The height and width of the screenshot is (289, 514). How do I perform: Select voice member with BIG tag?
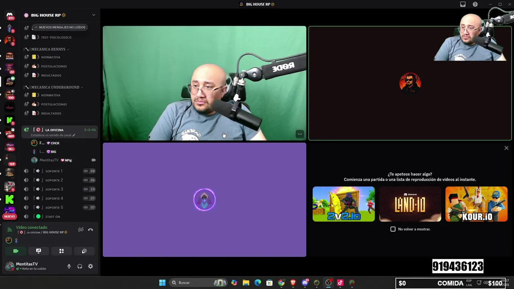pyautogui.click(x=64, y=152)
